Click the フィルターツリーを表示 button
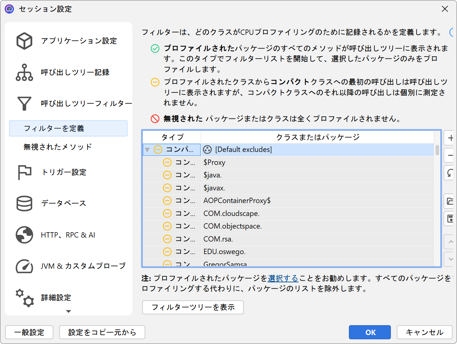The height and width of the screenshot is (344, 457). [x=193, y=307]
